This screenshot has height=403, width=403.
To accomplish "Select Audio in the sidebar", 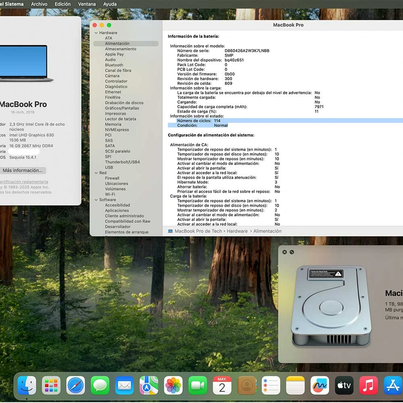I will (x=110, y=60).
